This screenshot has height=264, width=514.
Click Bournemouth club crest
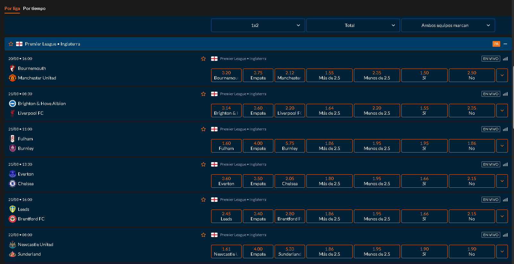coord(13,68)
